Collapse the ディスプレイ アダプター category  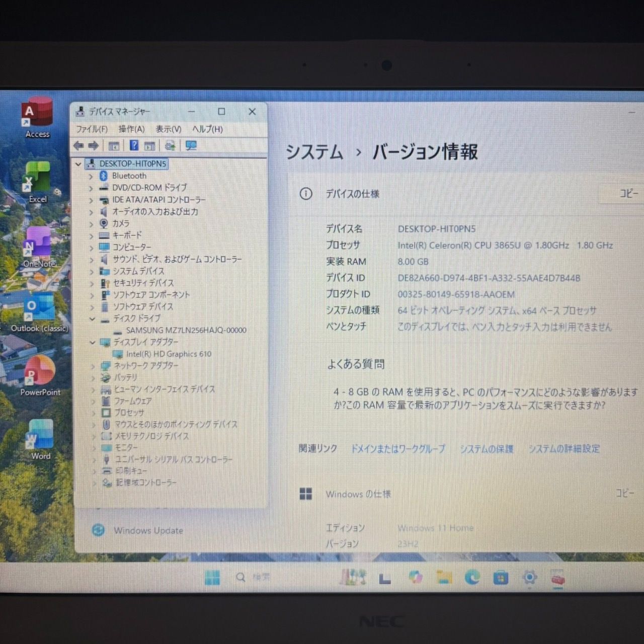[93, 342]
